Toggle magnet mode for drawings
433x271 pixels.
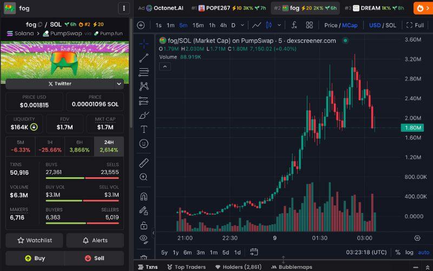[x=144, y=197]
